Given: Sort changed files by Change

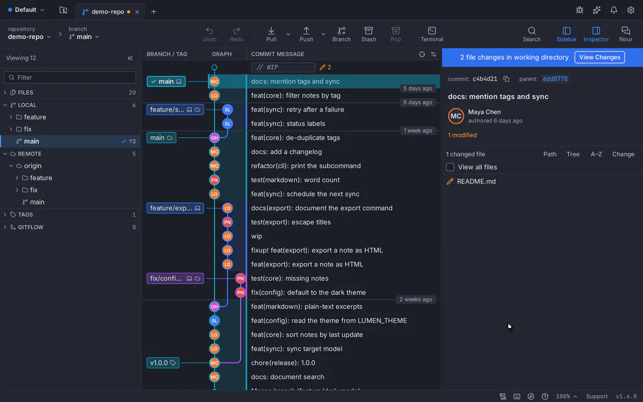Looking at the screenshot, I should coord(623,154).
